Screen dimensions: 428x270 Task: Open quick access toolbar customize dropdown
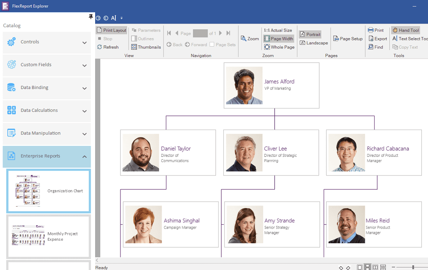122,18
